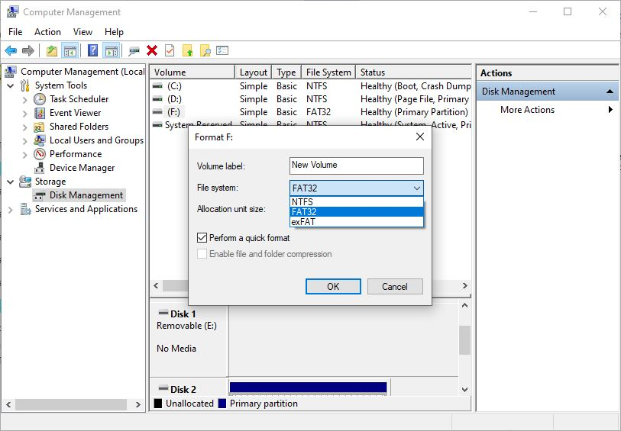Click the Device Manager icon
This screenshot has width=621, height=431.
40,168
